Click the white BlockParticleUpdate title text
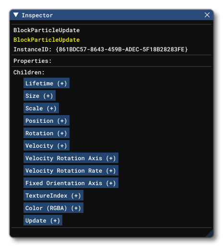The height and width of the screenshot is (247, 223). click(47, 30)
